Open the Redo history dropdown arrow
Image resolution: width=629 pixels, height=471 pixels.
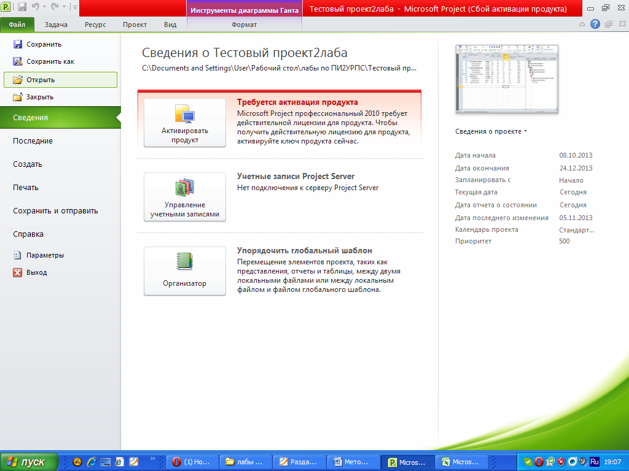click(x=64, y=7)
